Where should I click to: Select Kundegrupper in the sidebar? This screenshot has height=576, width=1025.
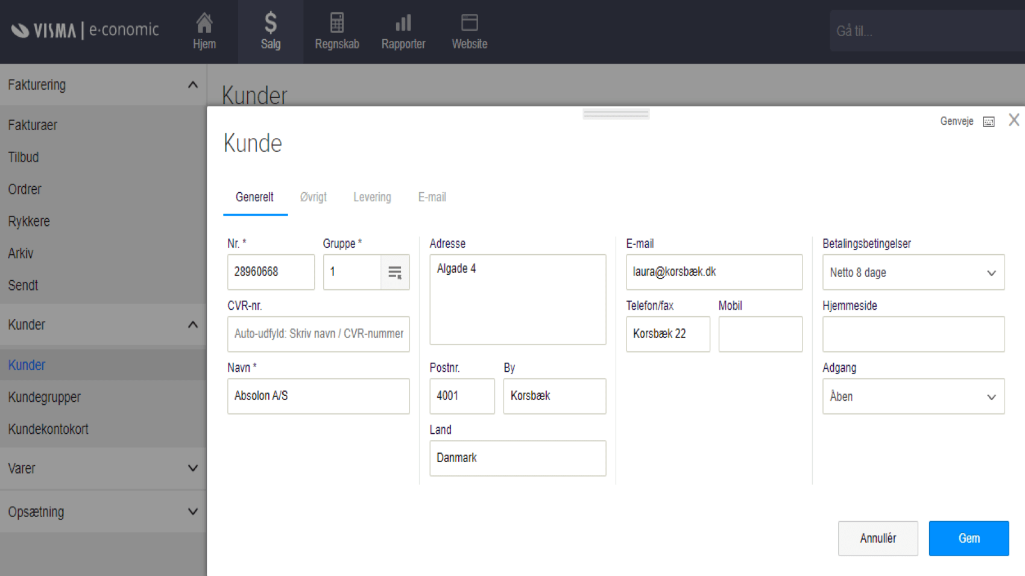(44, 397)
